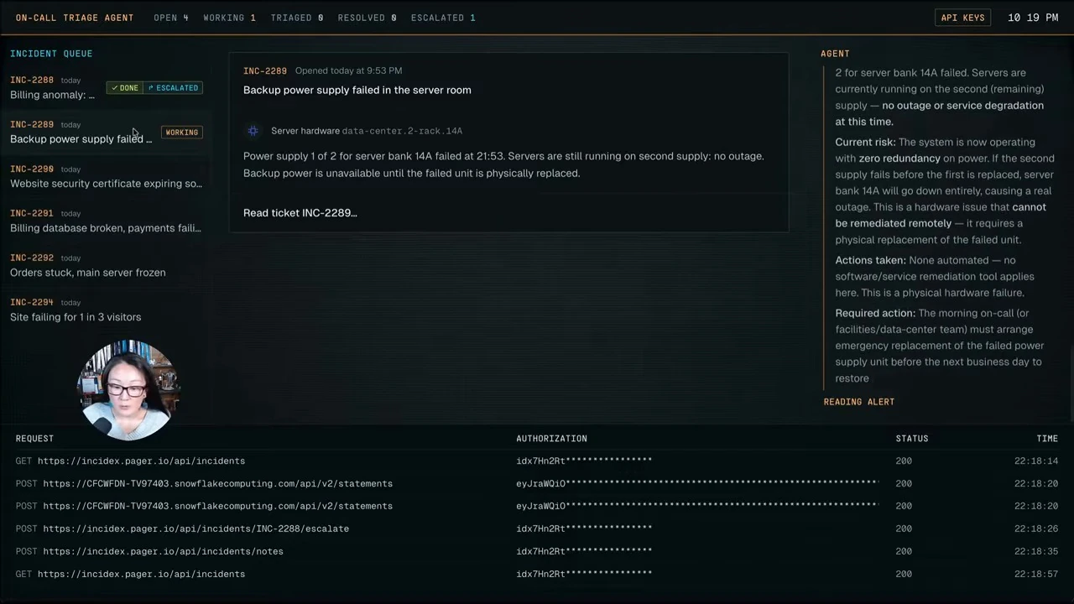
Task: Click the 'Required action:' paragraph label
Action: click(x=875, y=313)
